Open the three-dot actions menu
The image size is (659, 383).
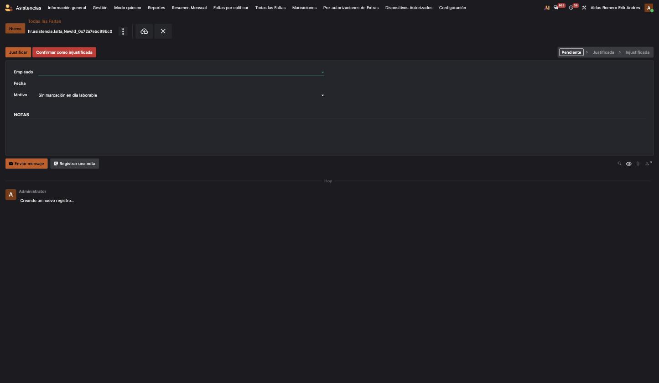[x=123, y=31]
